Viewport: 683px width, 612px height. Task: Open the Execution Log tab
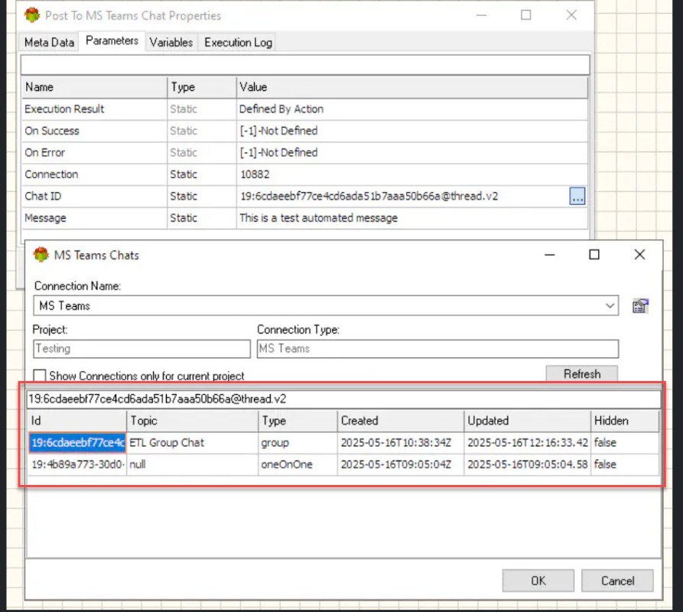point(238,42)
